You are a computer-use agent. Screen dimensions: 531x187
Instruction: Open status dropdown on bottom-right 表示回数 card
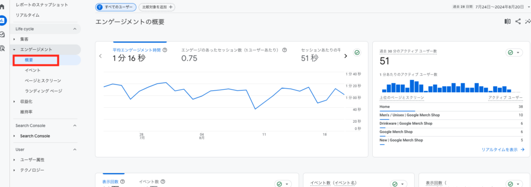coord(514,184)
